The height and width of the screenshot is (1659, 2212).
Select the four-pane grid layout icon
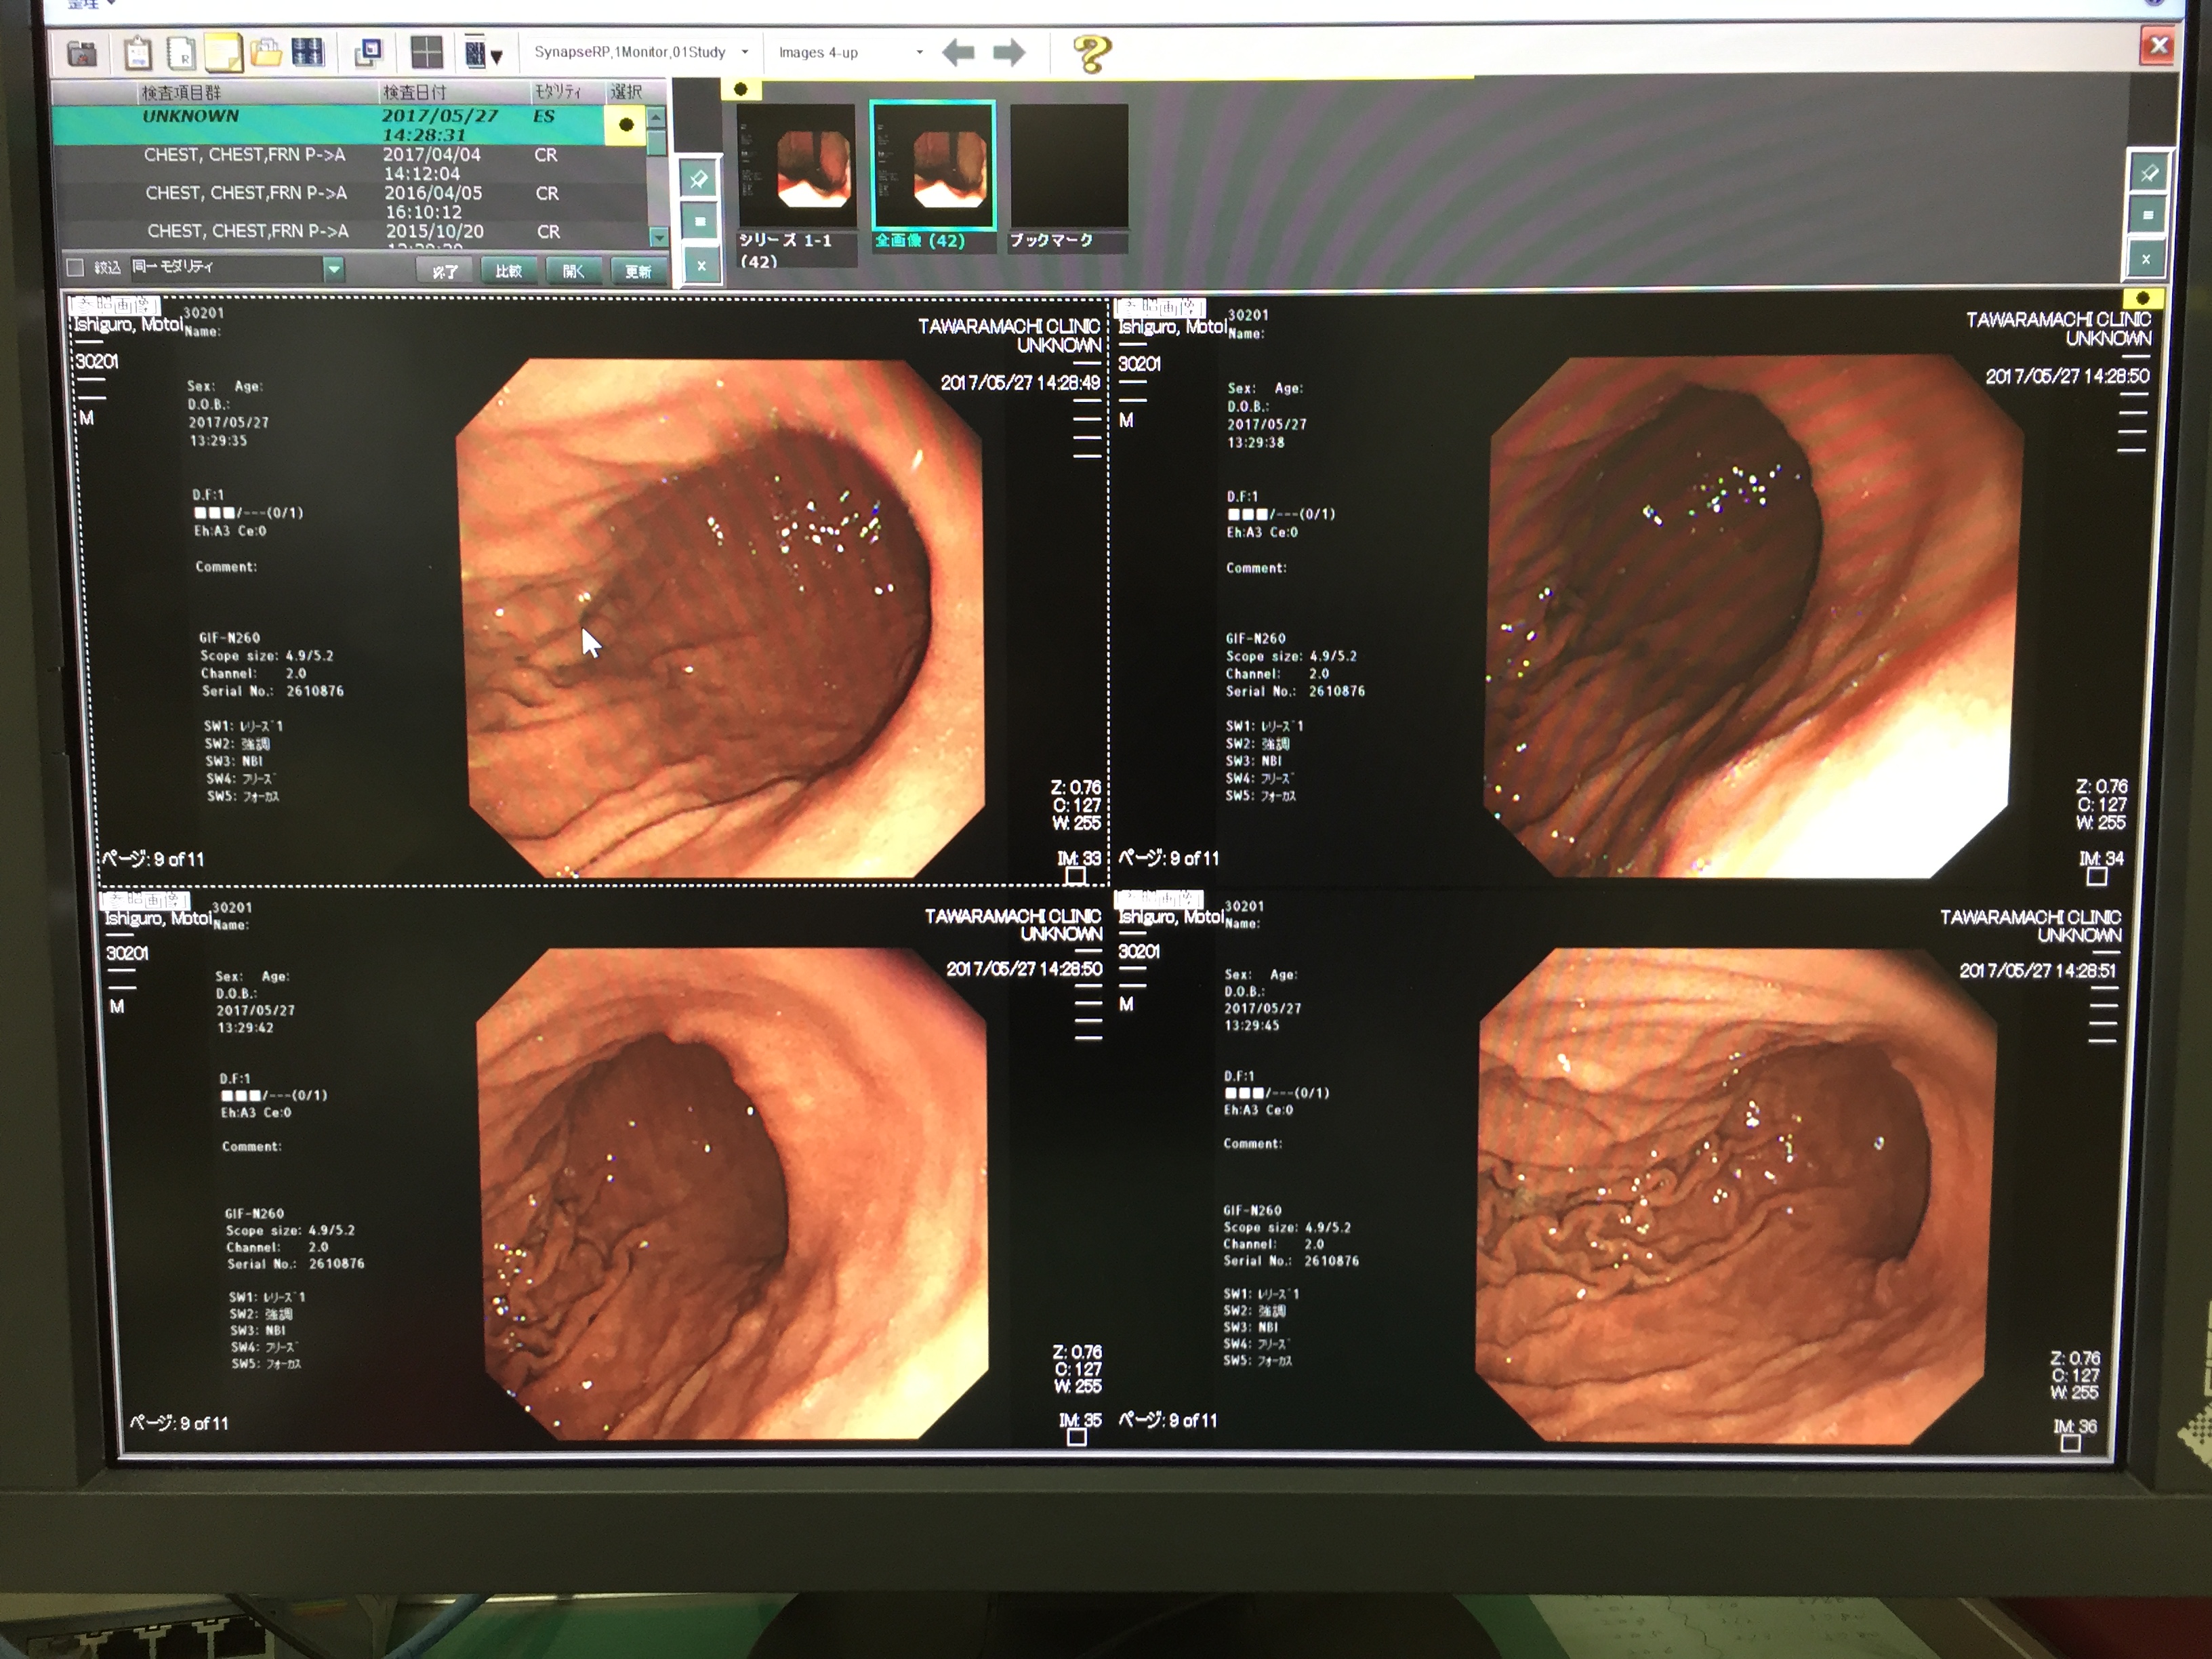(427, 52)
